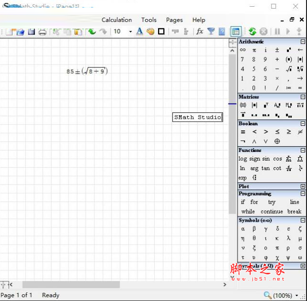This screenshot has height=301, width=307.
Task: Click the Print icon in toolbar
Action: [x=43, y=32]
